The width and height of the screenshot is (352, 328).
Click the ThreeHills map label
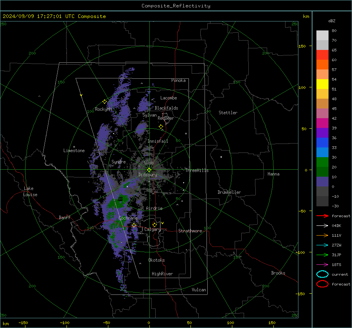pos(197,170)
